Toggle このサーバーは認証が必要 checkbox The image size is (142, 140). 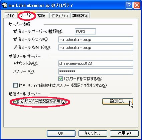coord(15,102)
